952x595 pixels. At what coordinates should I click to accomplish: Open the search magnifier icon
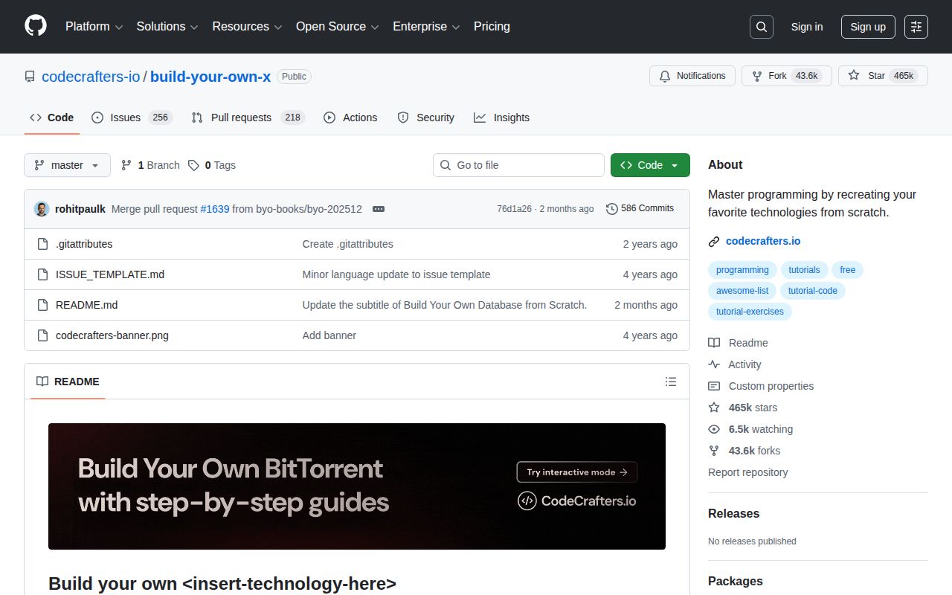point(761,27)
